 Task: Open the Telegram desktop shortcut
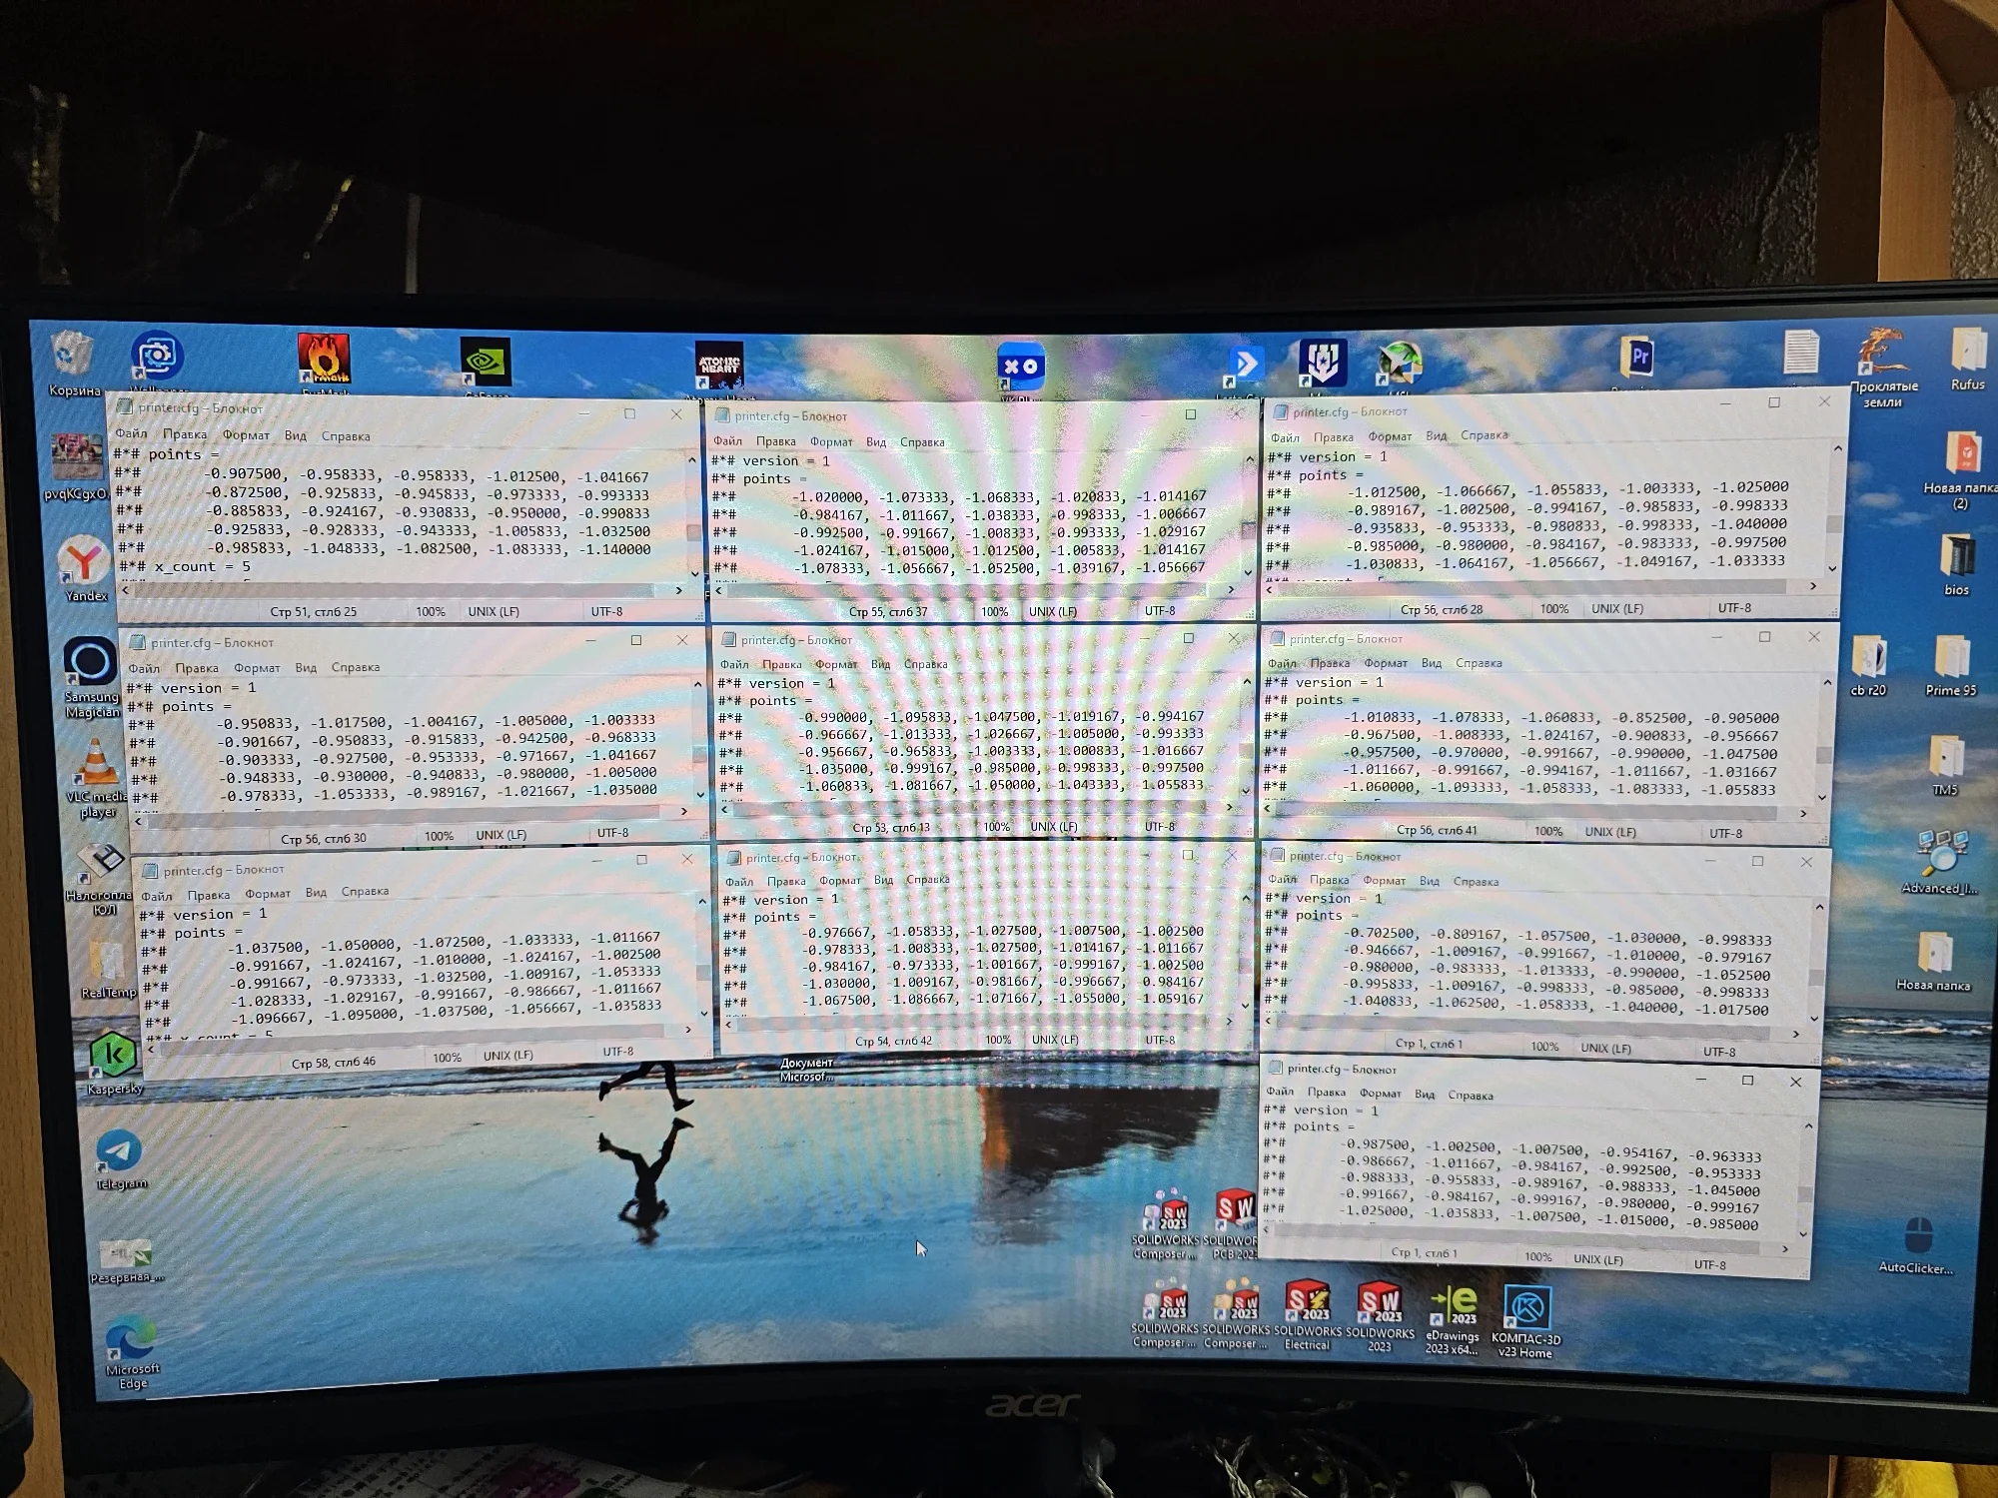[120, 1152]
